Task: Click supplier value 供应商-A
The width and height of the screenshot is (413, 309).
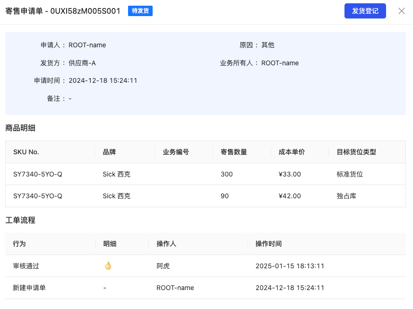Action: pos(82,63)
